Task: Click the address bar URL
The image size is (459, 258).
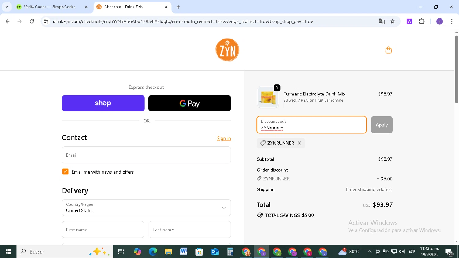Action: pos(183,21)
